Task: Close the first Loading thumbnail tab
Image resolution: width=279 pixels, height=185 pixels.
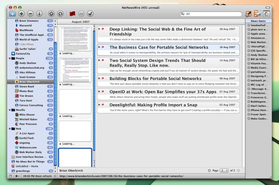Action: pos(60,53)
